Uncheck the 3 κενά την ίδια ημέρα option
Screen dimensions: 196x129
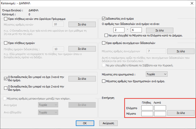tap(6, 78)
